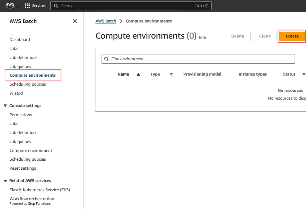
Task: Open Job queues under Console settings
Action: [x=20, y=142]
